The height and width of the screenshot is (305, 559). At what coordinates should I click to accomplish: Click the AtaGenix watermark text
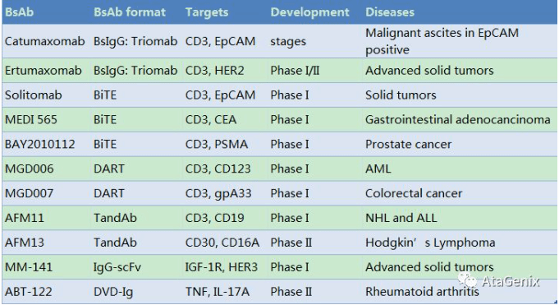(511, 281)
